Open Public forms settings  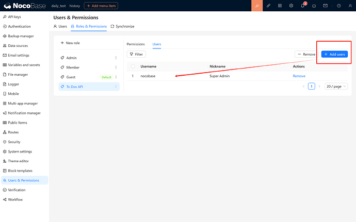(x=25, y=123)
